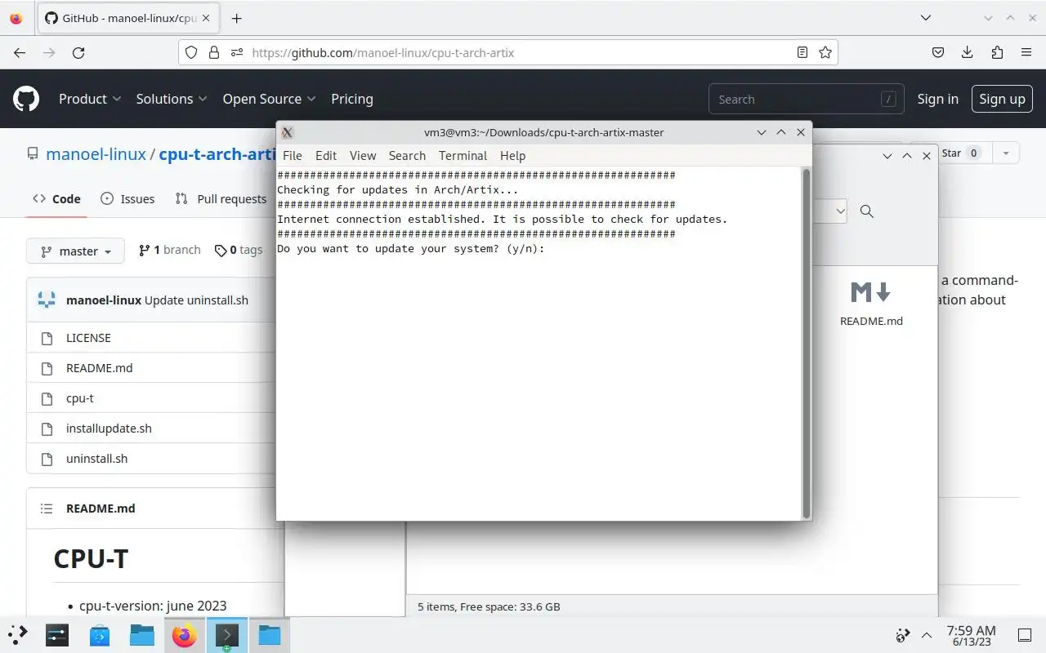Bookmark this page with star icon

pos(825,52)
